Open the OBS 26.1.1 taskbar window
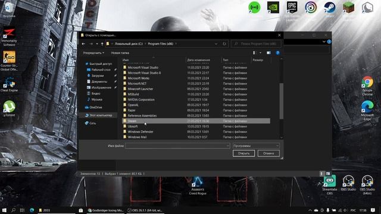Image resolution: width=381 pixels, height=214 pixels. click(x=145, y=210)
